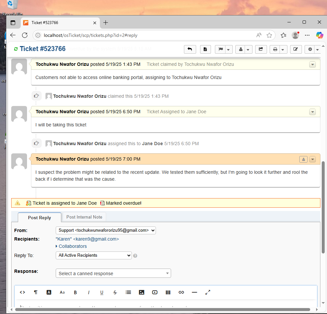Viewport: 327px width, 314px height.
Task: Click the Recycle Bin desktop icon
Action: pyautogui.click(x=13, y=8)
